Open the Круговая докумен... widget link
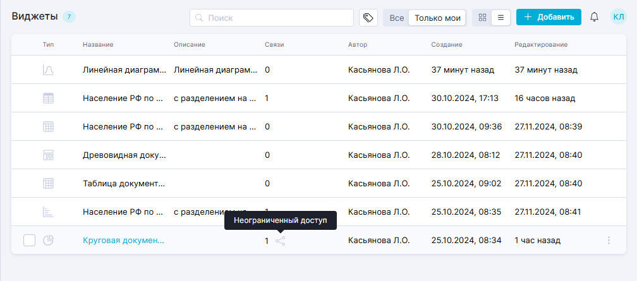Image resolution: width=637 pixels, height=281 pixels. 123,241
